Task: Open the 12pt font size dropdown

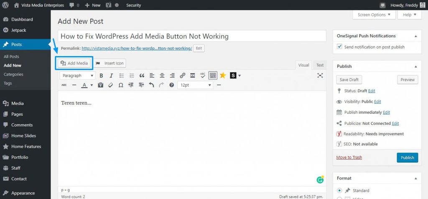Action: click(196, 85)
